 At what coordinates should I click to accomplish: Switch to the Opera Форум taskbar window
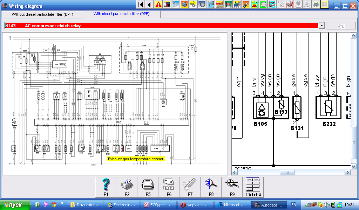point(196,205)
